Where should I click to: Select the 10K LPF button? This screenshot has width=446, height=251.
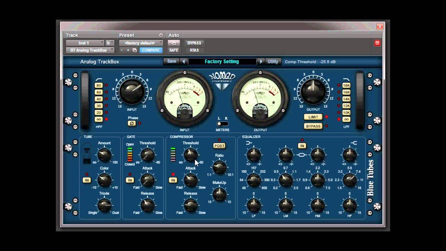click(346, 113)
